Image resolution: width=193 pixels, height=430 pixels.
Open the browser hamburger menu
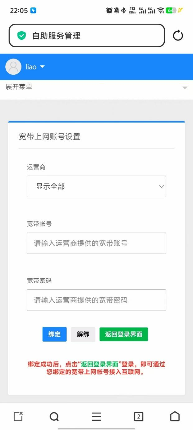(96, 416)
